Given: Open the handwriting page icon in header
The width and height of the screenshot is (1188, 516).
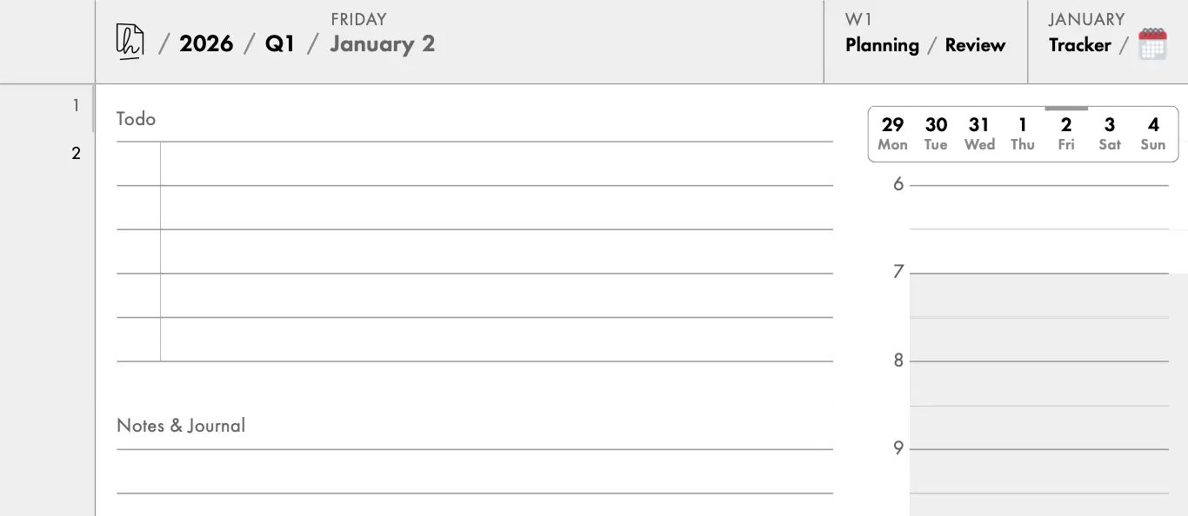Looking at the screenshot, I should [130, 42].
